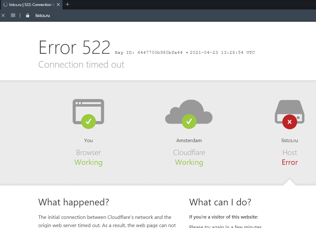Image resolution: width=316 pixels, height=228 pixels.
Task: Click the listcs.ru address bar URL
Action: click(x=42, y=15)
